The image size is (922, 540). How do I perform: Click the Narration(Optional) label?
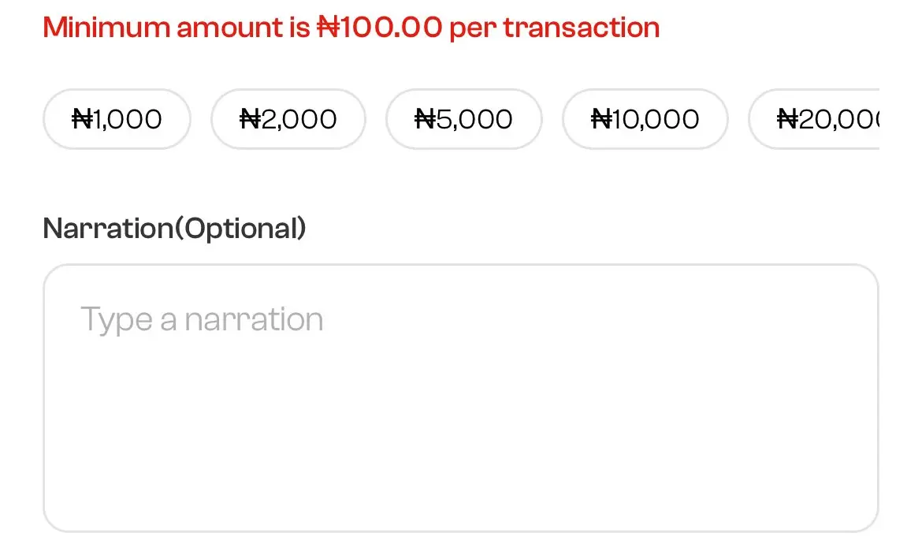[x=174, y=228]
